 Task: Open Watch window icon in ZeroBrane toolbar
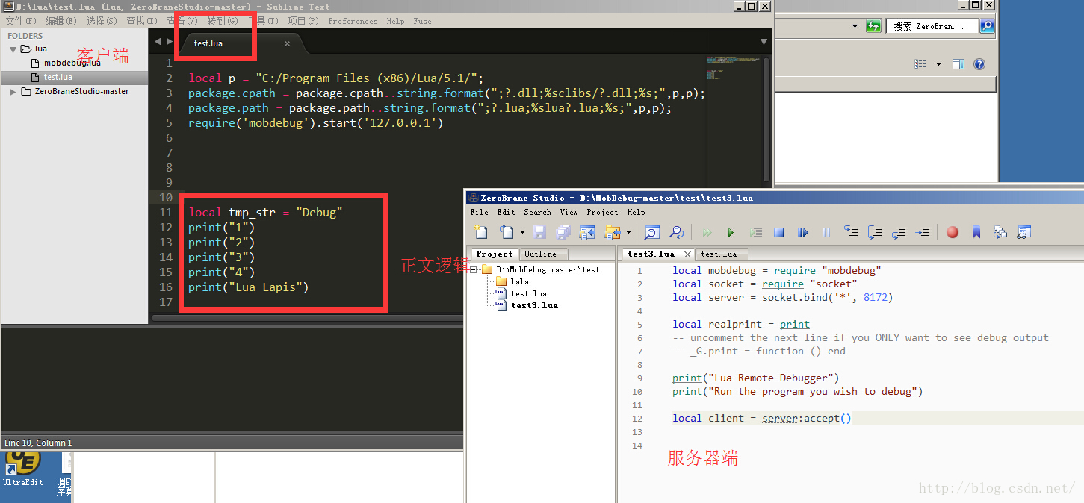coord(1024,232)
